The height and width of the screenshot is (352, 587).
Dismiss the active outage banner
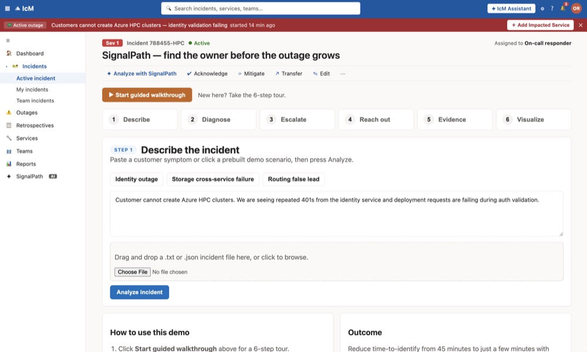coord(581,25)
